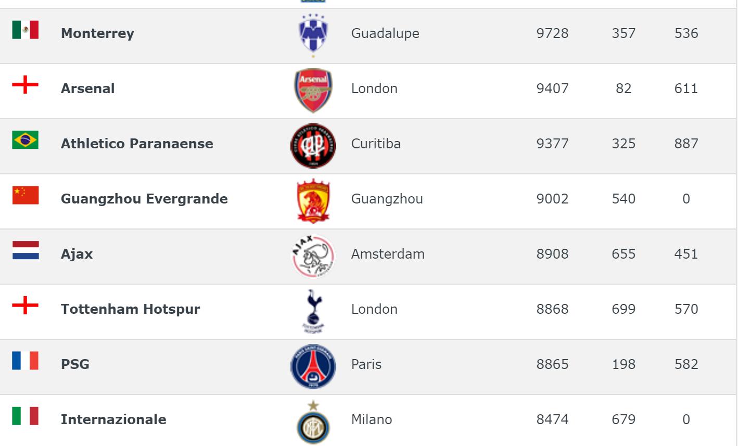Viewport: 738px width, 446px height.
Task: Click the Tottenham Hotspur cockerel crest
Action: (x=313, y=311)
